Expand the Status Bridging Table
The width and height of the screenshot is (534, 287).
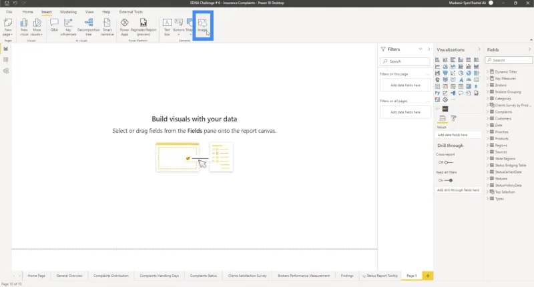[x=487, y=165]
